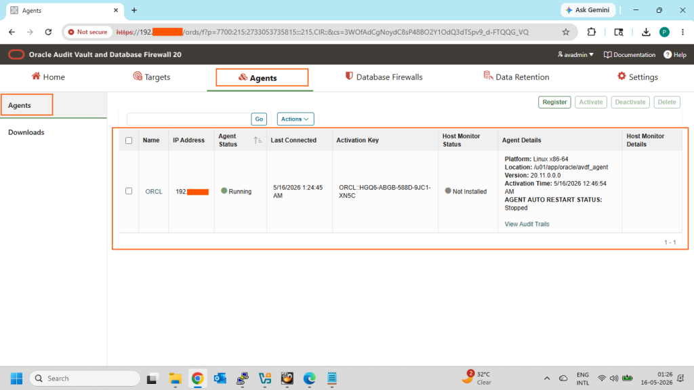Image resolution: width=694 pixels, height=390 pixels.
Task: Open a new browser tab
Action: (x=134, y=10)
